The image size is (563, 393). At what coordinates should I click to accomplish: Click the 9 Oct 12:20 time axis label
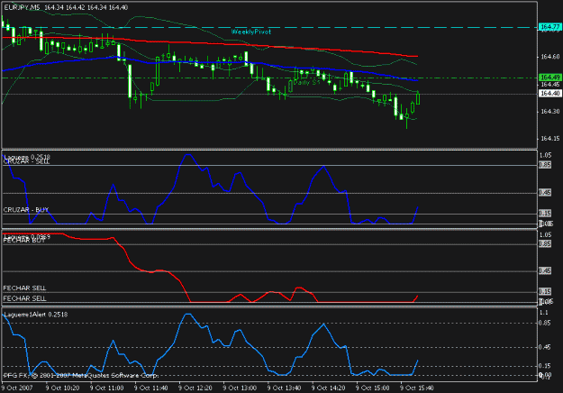[195, 388]
